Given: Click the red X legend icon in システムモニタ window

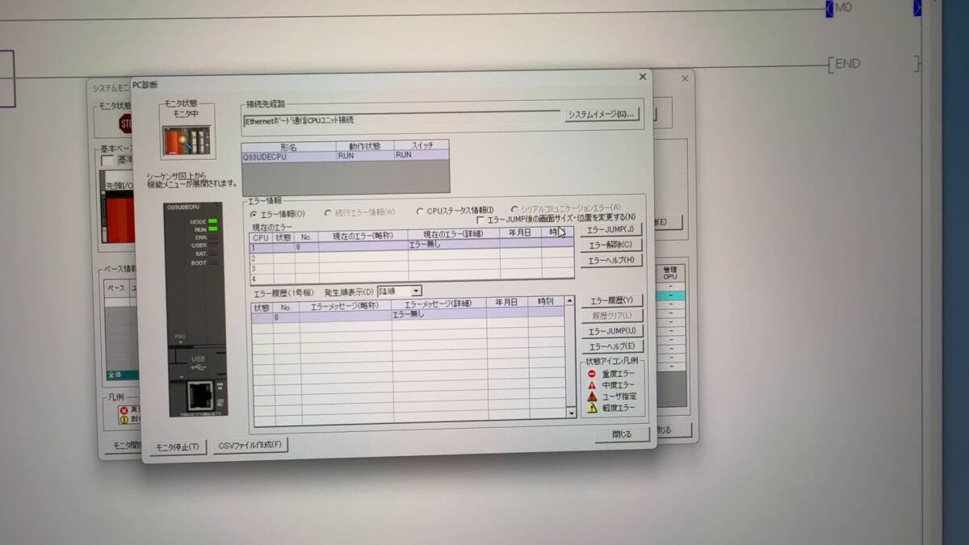Looking at the screenshot, I should coord(124,410).
